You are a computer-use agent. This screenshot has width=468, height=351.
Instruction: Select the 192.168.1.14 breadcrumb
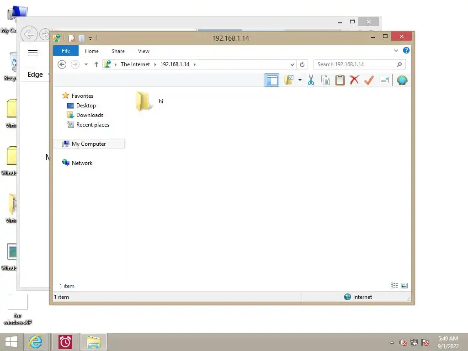(175, 64)
